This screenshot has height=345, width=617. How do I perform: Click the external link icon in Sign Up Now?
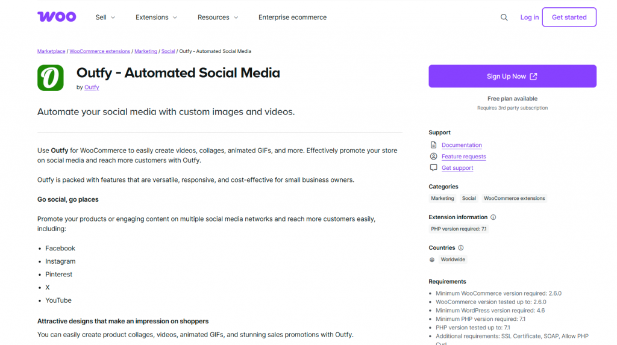tap(533, 76)
